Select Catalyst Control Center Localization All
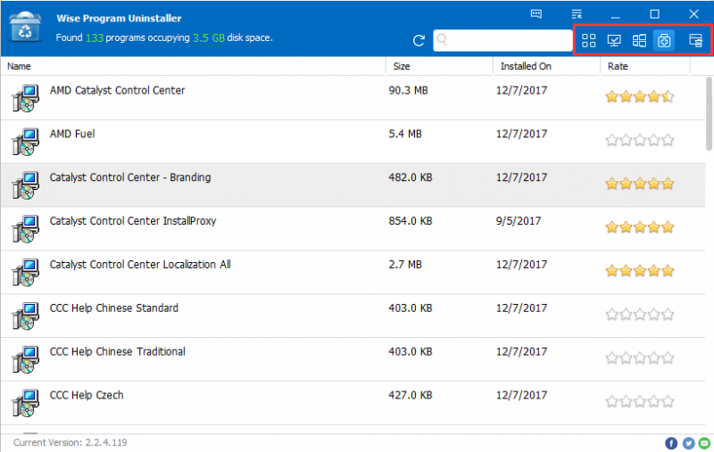This screenshot has width=714, height=452. click(x=353, y=272)
